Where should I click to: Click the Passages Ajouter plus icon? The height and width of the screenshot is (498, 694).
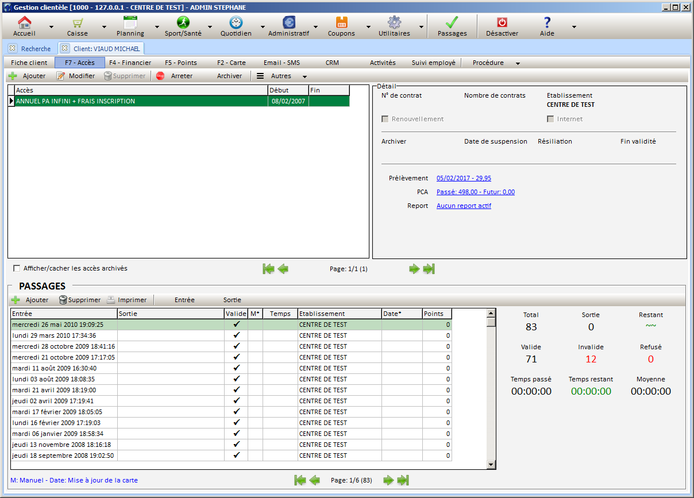point(16,300)
